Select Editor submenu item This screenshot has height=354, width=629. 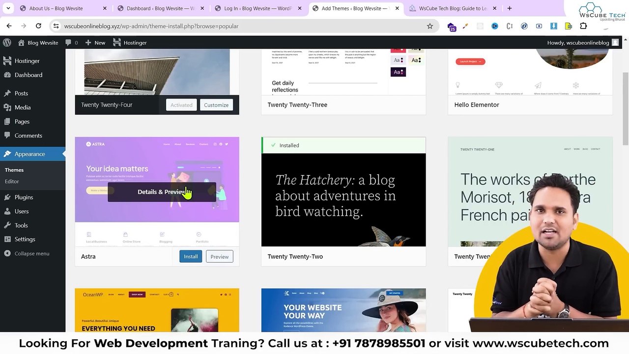(x=12, y=181)
